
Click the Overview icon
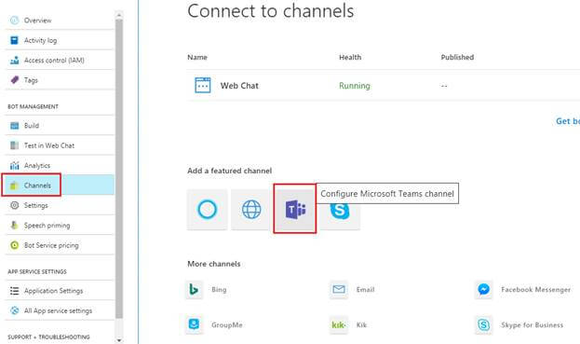(14, 21)
